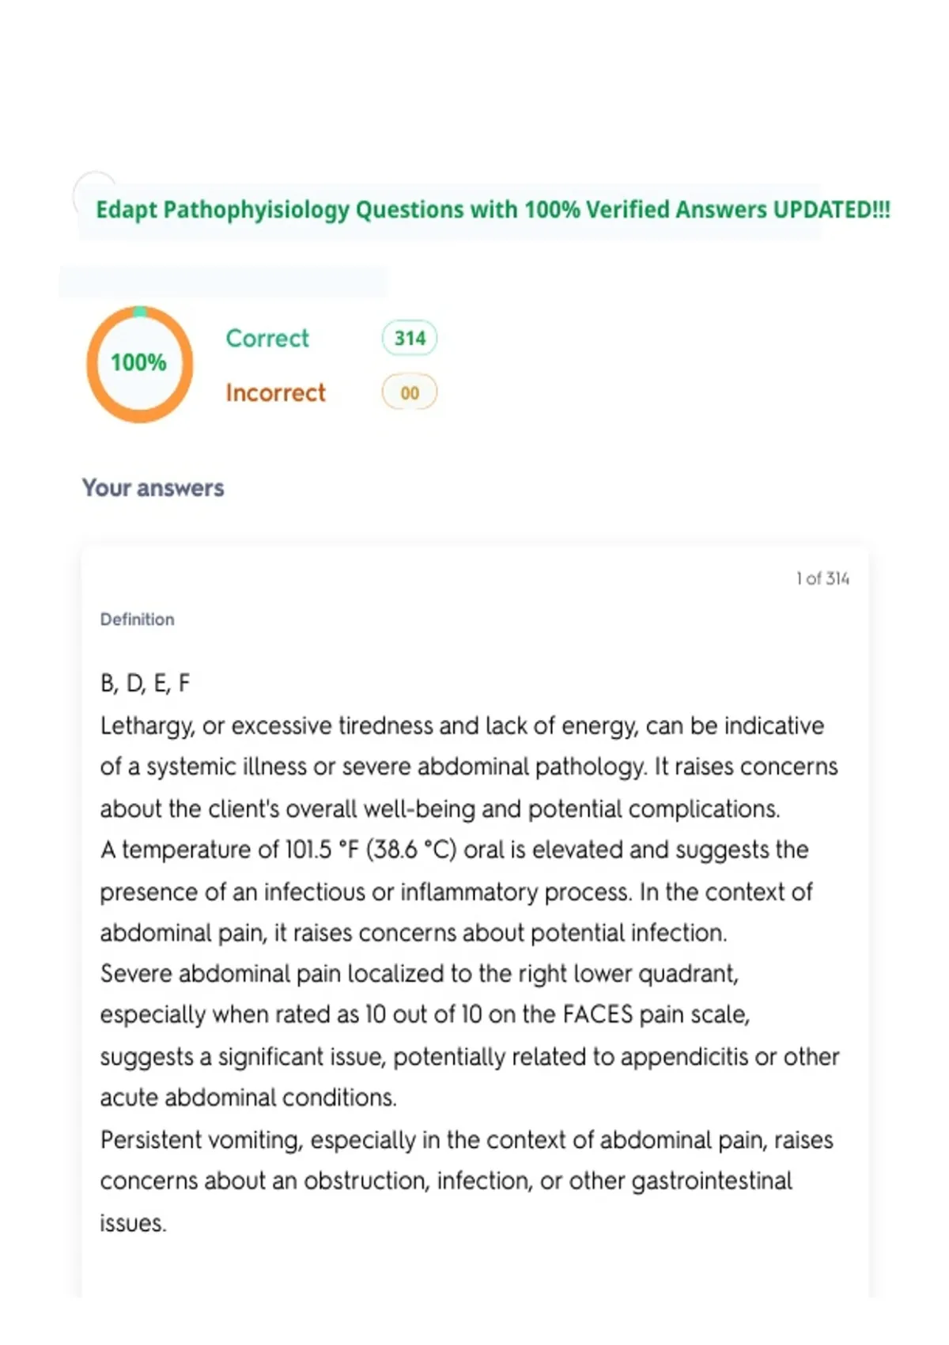949x1345 pixels.
Task: Select the Correct label
Action: click(x=267, y=339)
